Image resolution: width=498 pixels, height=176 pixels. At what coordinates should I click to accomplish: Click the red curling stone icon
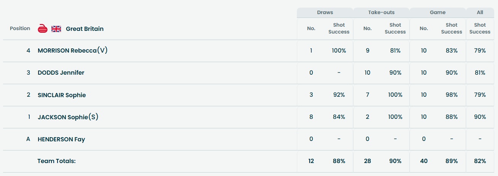click(x=43, y=29)
